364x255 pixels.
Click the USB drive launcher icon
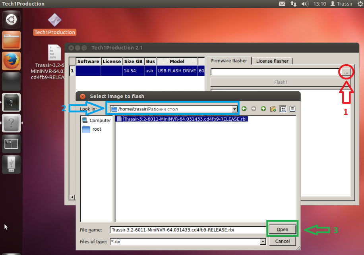point(12,164)
